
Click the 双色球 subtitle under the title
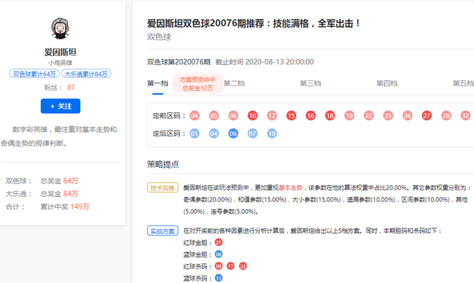pos(159,37)
